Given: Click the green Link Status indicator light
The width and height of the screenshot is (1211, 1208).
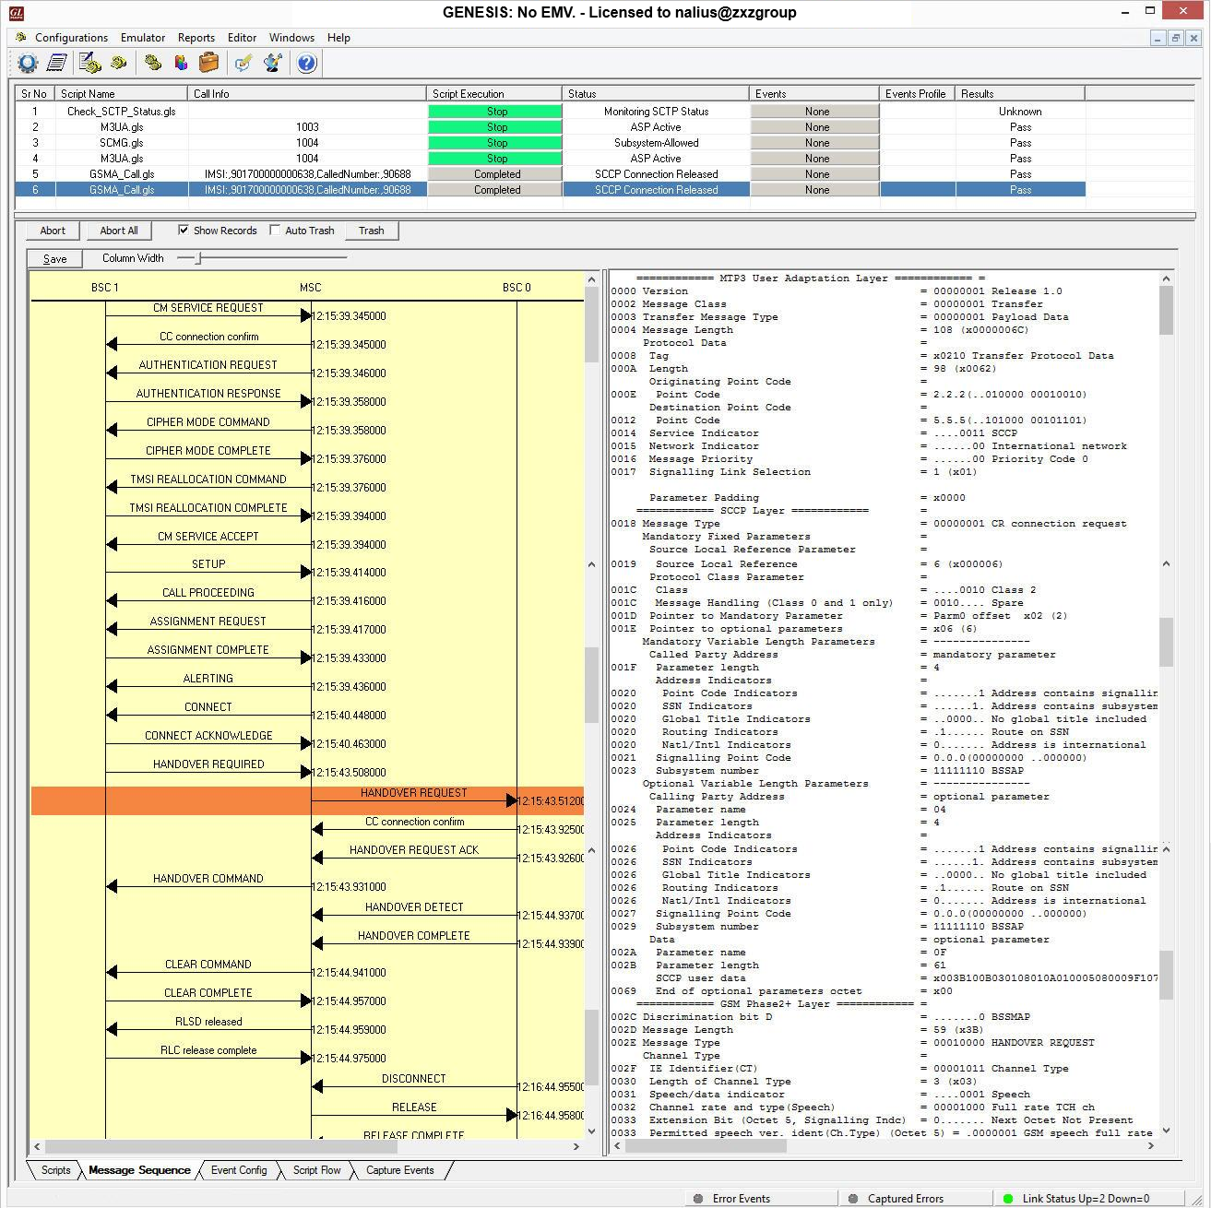Looking at the screenshot, I should pyautogui.click(x=1008, y=1199).
